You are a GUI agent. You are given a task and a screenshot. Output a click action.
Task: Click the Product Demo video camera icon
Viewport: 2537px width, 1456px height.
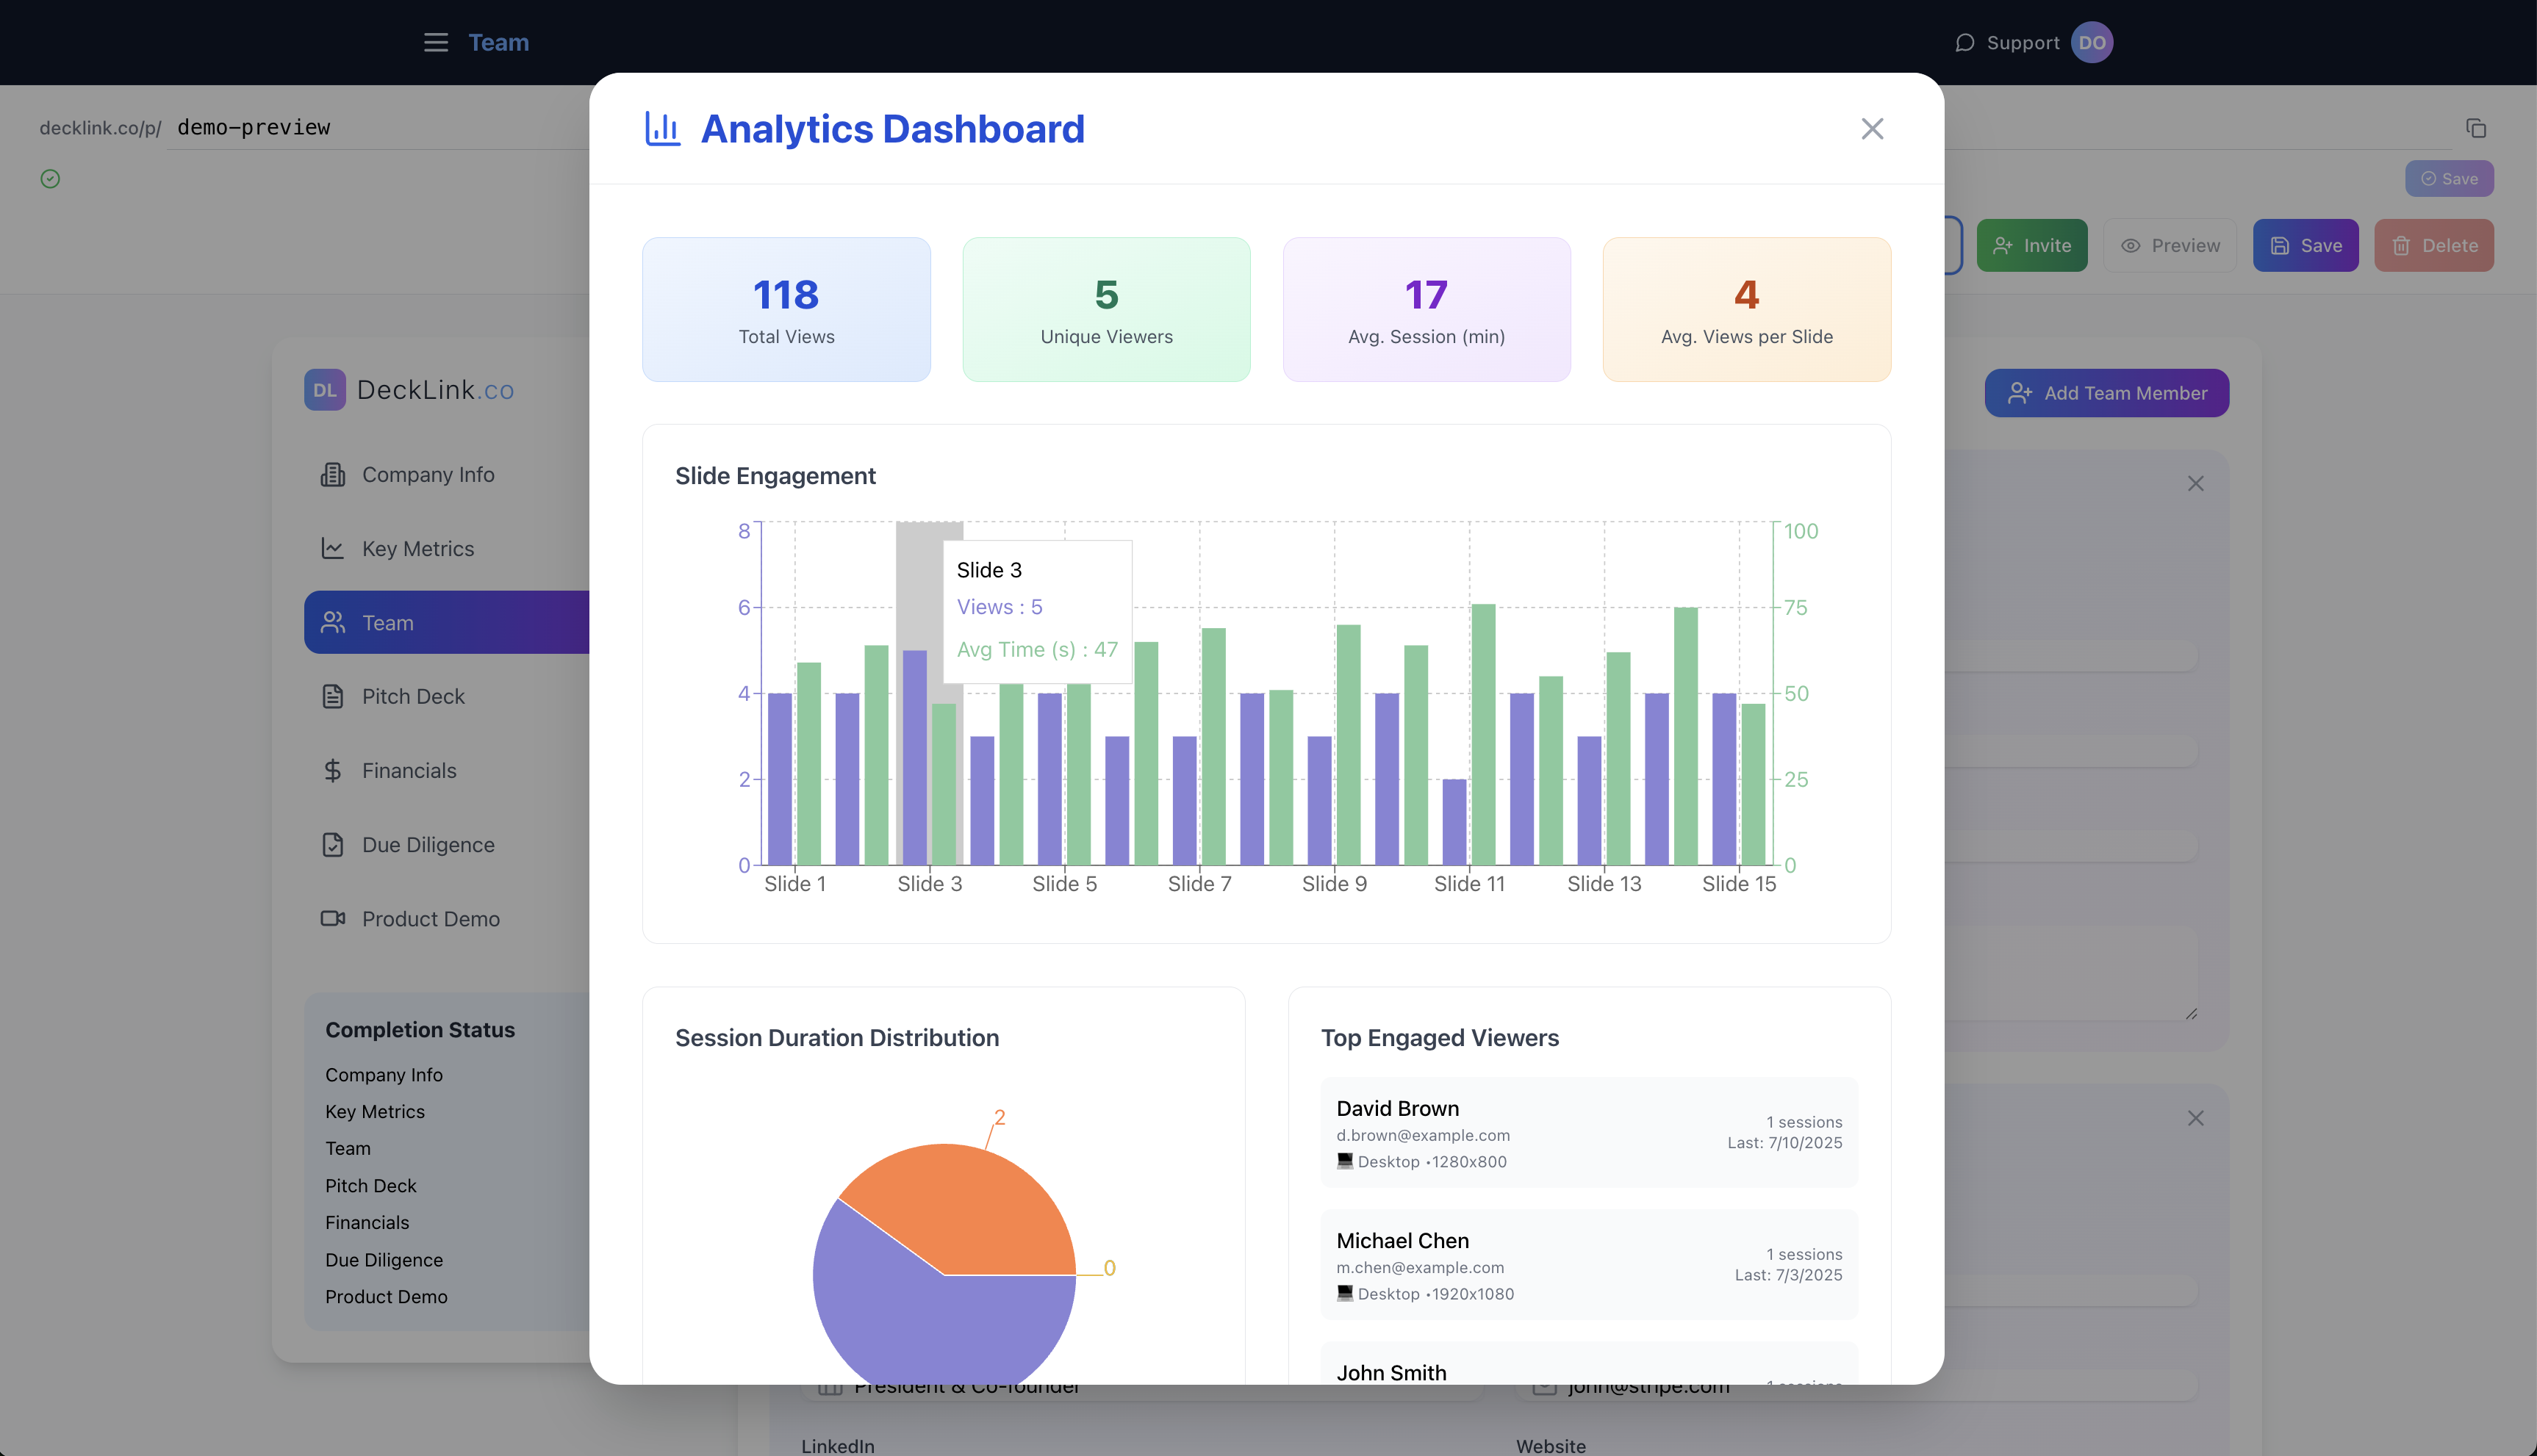(332, 919)
